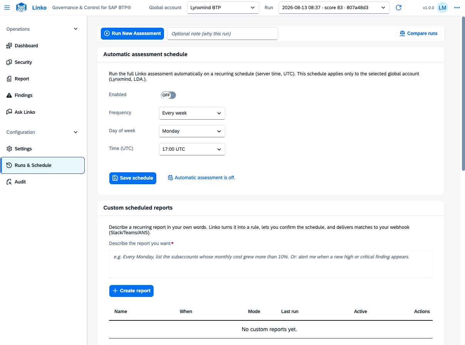Click the 'No custom reports yet.' text

(269, 329)
